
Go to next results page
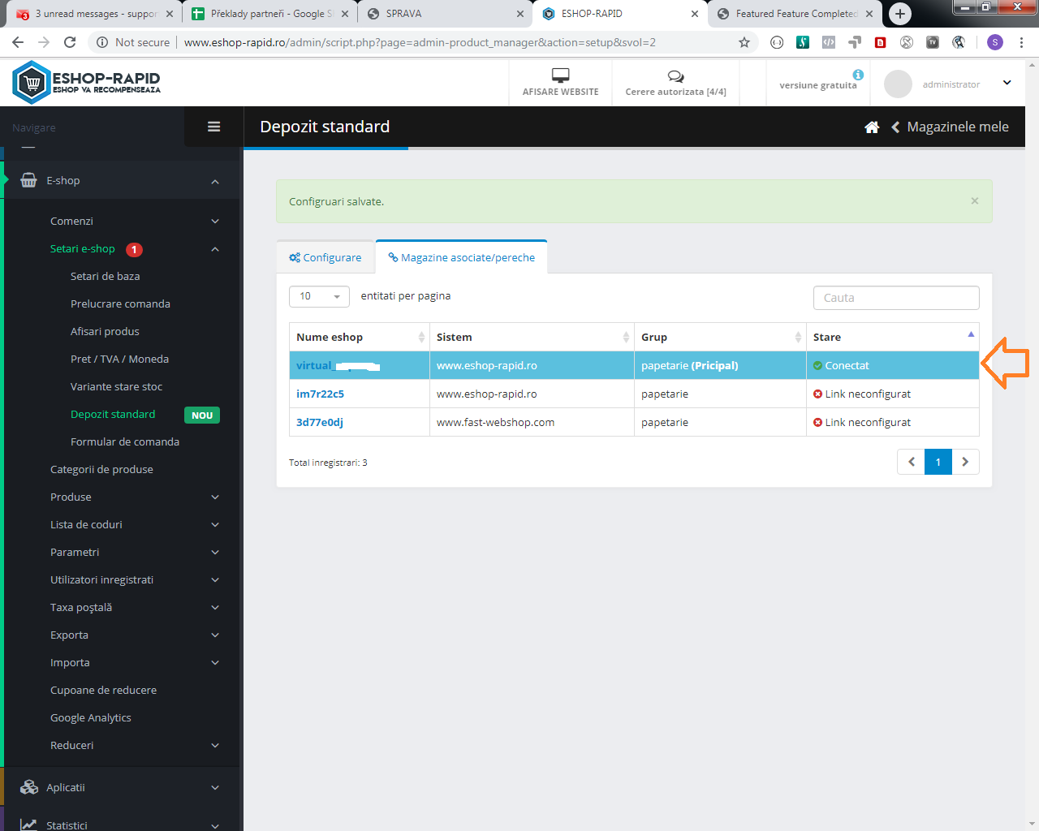click(x=965, y=462)
